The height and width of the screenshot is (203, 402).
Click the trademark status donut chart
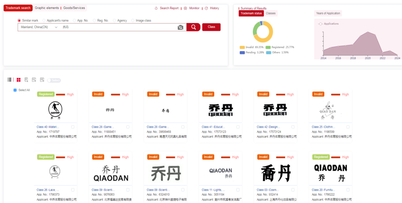pyautogui.click(x=263, y=32)
